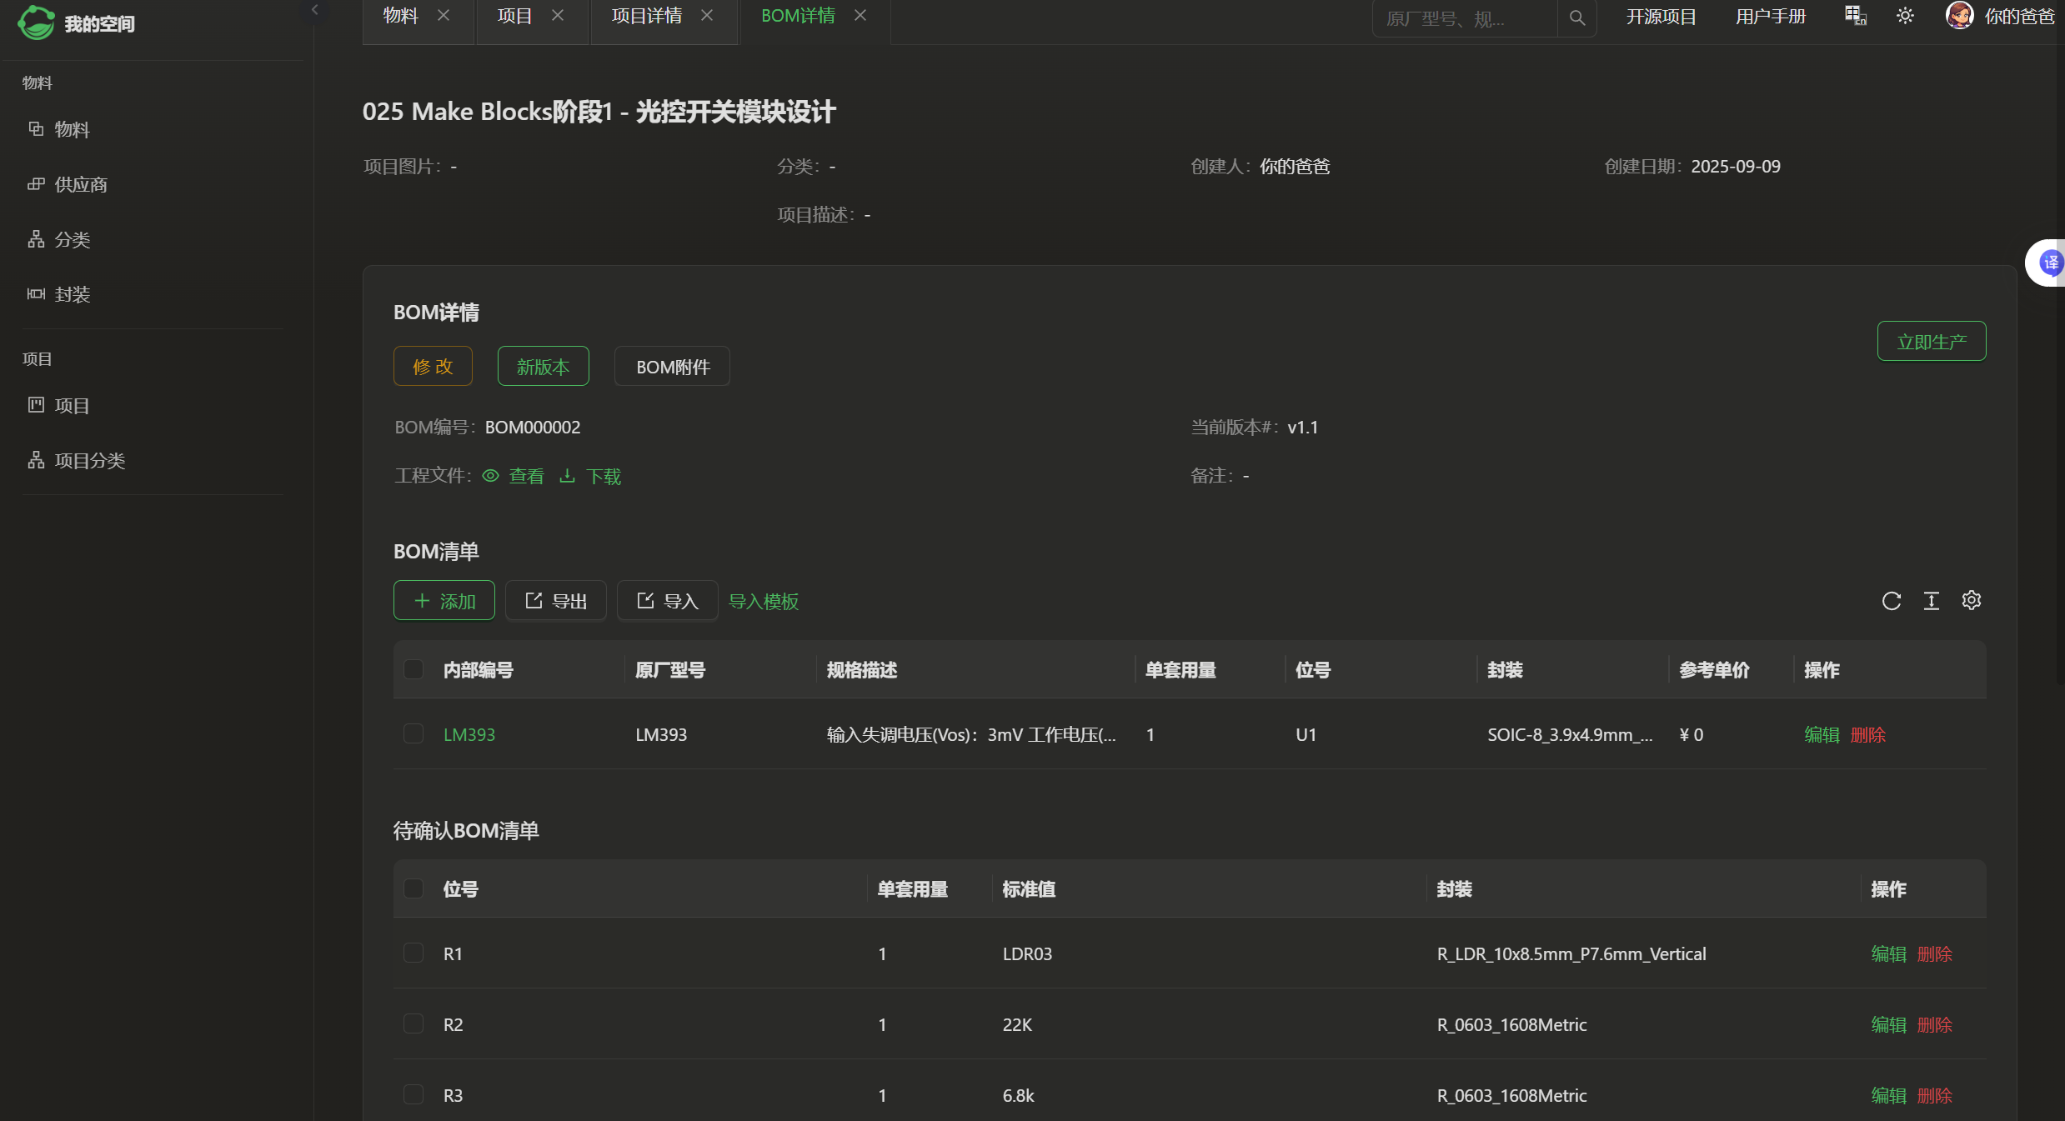The width and height of the screenshot is (2065, 1121).
Task: Close the 物料 tab
Action: [x=444, y=16]
